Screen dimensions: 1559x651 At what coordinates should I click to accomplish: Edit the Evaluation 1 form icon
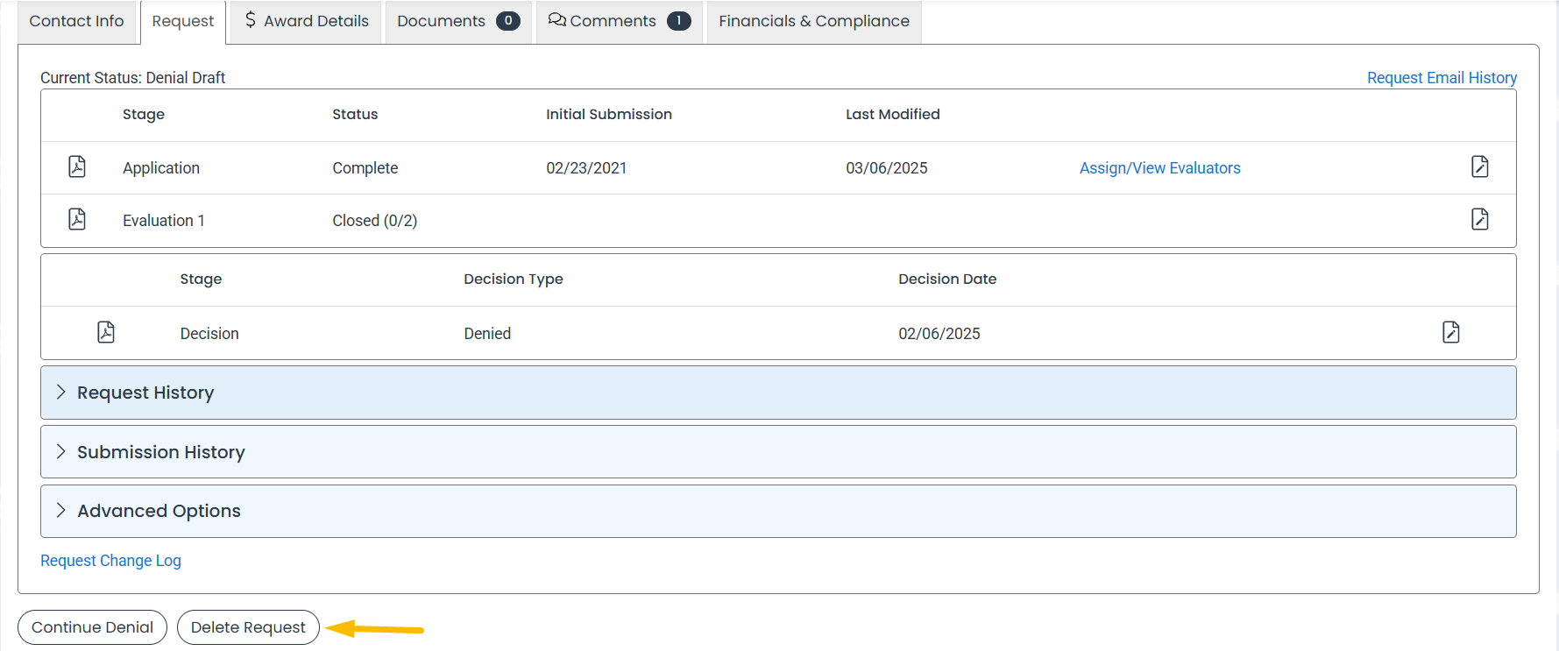(1480, 219)
